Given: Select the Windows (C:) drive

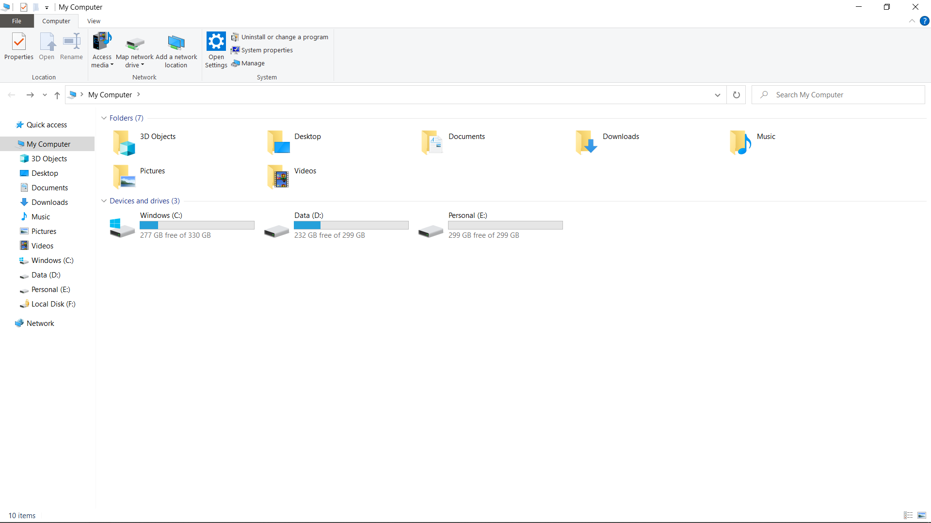Looking at the screenshot, I should tap(182, 226).
